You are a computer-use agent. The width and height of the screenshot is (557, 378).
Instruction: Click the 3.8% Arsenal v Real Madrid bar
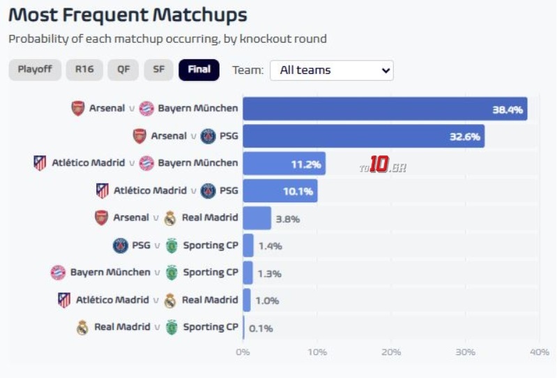(257, 218)
